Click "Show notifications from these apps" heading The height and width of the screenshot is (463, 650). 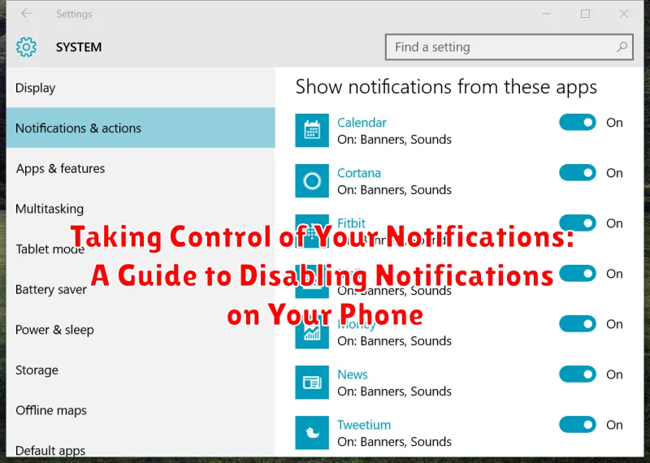[446, 87]
